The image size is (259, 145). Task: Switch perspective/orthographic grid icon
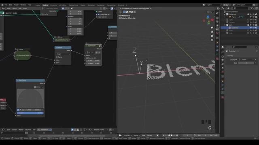click(x=212, y=40)
